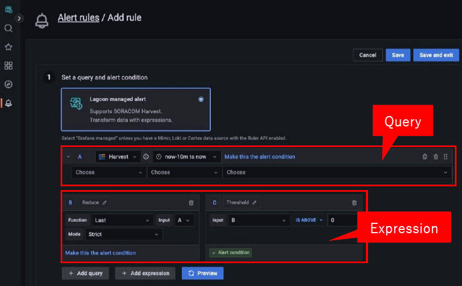Image resolution: width=462 pixels, height=286 pixels.
Task: Follow the Alert rules breadcrumb link
Action: coord(79,17)
